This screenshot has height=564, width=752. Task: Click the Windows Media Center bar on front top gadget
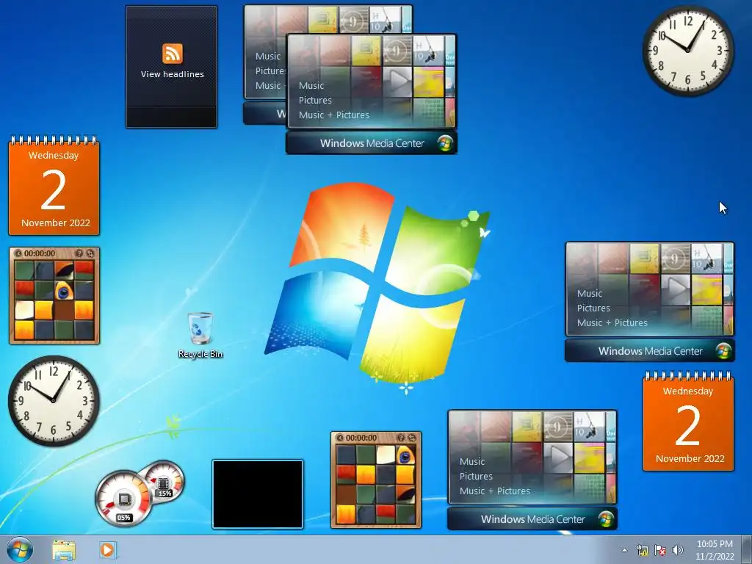(371, 143)
